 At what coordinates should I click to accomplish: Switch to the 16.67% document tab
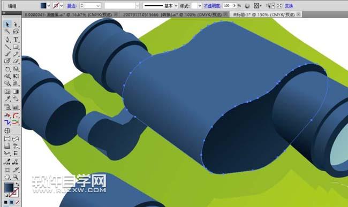pyautogui.click(x=70, y=14)
